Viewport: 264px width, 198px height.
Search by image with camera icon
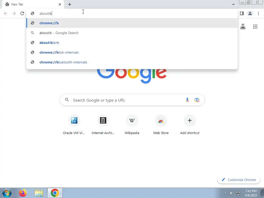coord(197,100)
